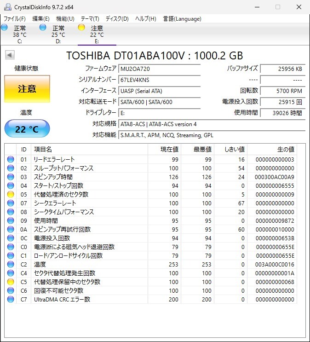Image resolution: width=310 pixels, height=342 pixels.
Task: Open the 編集(E) menu
Action: point(41,19)
